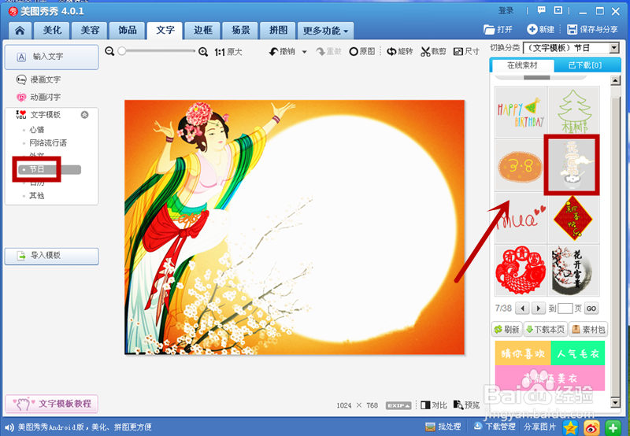The width and height of the screenshot is (630, 436).
Task: Click the zoom in magnifier icon
Action: click(x=203, y=51)
